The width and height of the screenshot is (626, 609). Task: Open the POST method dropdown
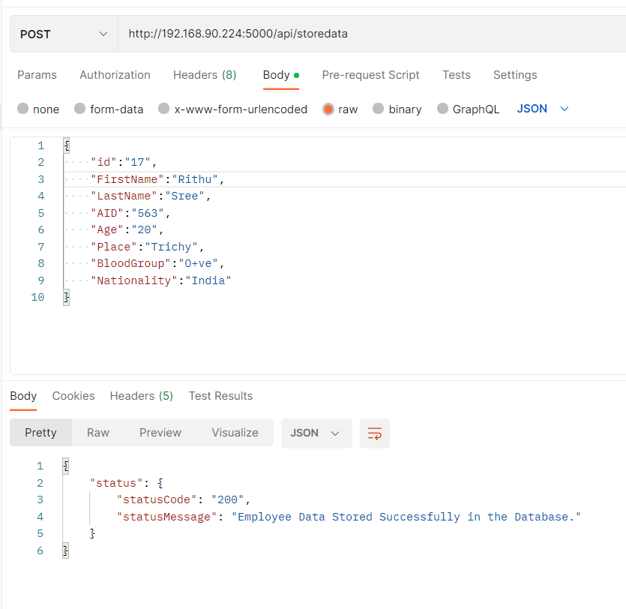click(x=64, y=34)
